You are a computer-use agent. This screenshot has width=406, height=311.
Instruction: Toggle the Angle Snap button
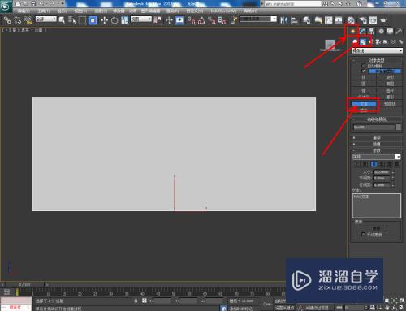(x=201, y=20)
